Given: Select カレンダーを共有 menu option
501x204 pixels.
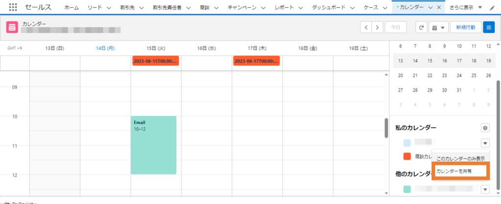Looking at the screenshot, I should 461,171.
